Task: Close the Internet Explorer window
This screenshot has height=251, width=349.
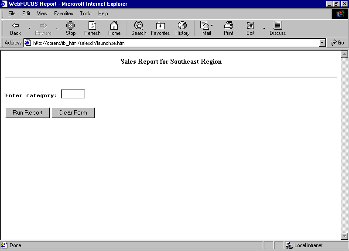Action: pyautogui.click(x=344, y=4)
